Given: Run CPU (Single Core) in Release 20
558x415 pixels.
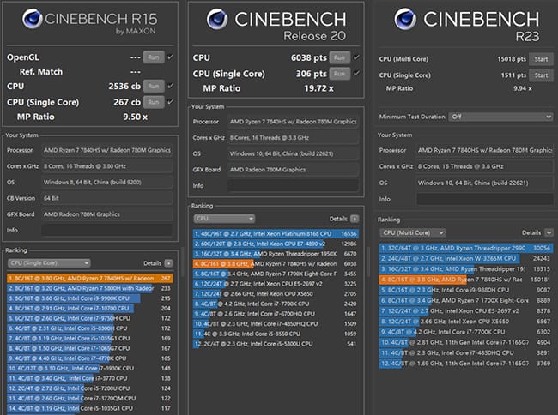Looking at the screenshot, I should coord(339,74).
